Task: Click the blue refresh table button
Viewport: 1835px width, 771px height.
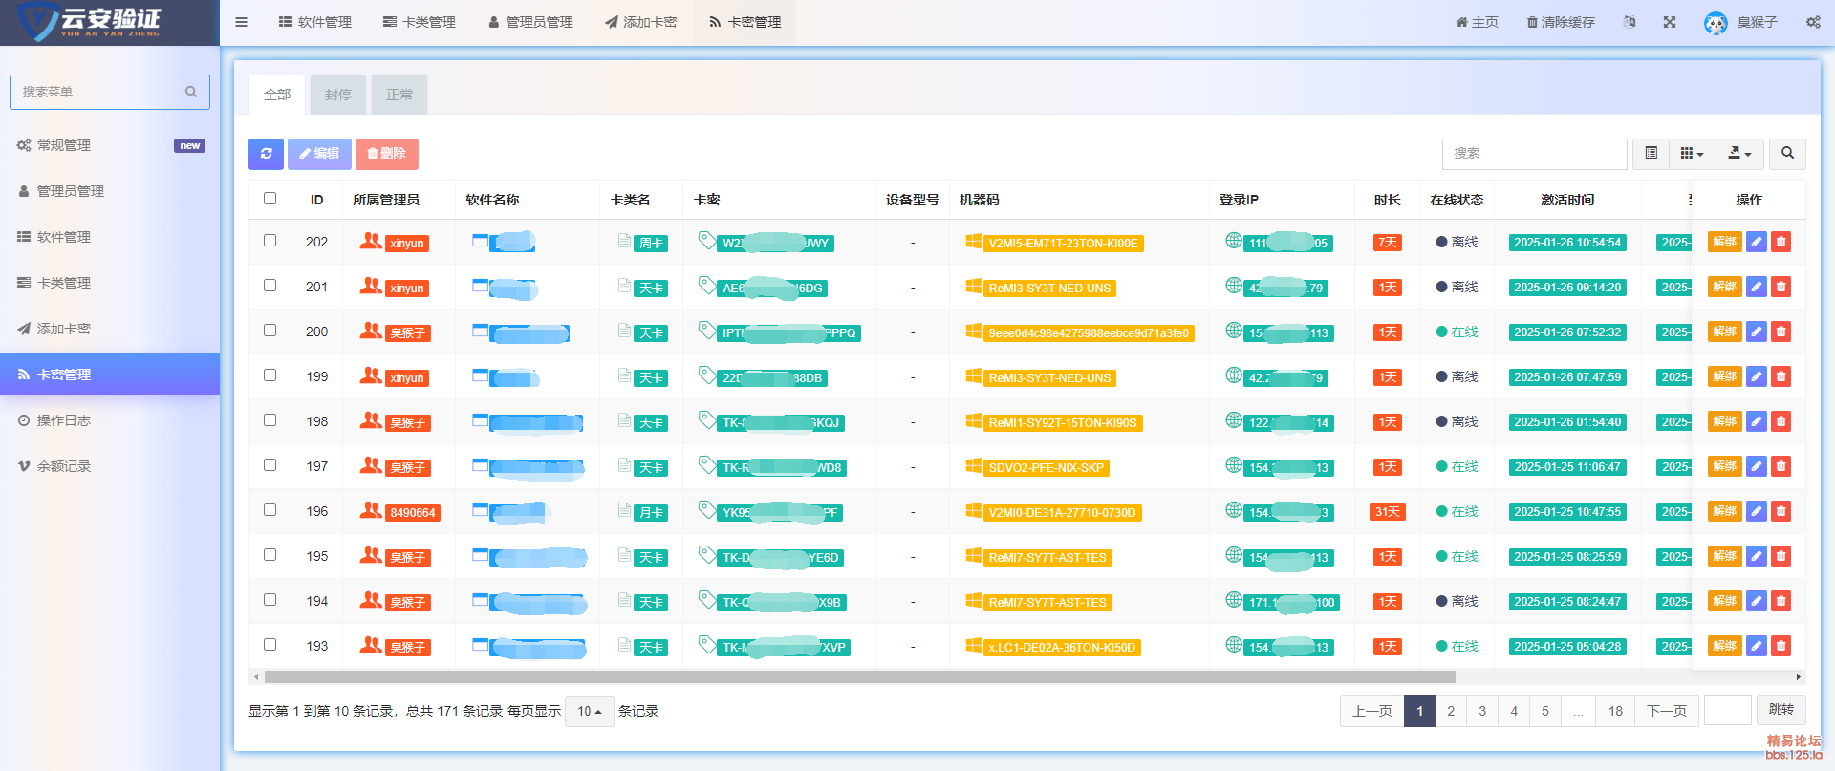Action: 266,154
